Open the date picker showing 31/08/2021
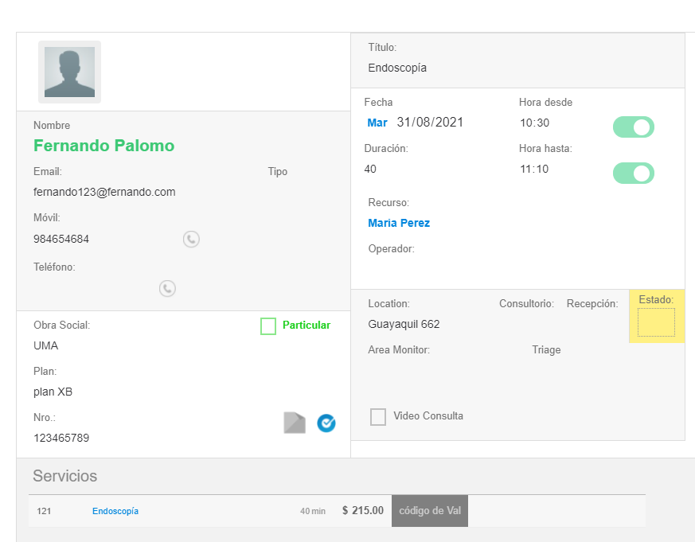 click(430, 123)
